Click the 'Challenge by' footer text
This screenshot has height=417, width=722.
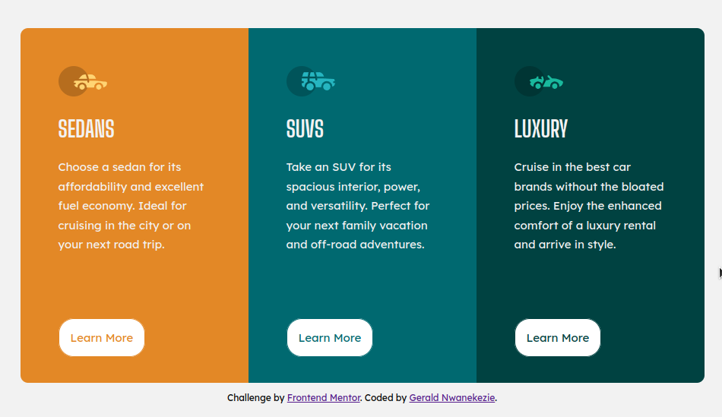pos(255,398)
